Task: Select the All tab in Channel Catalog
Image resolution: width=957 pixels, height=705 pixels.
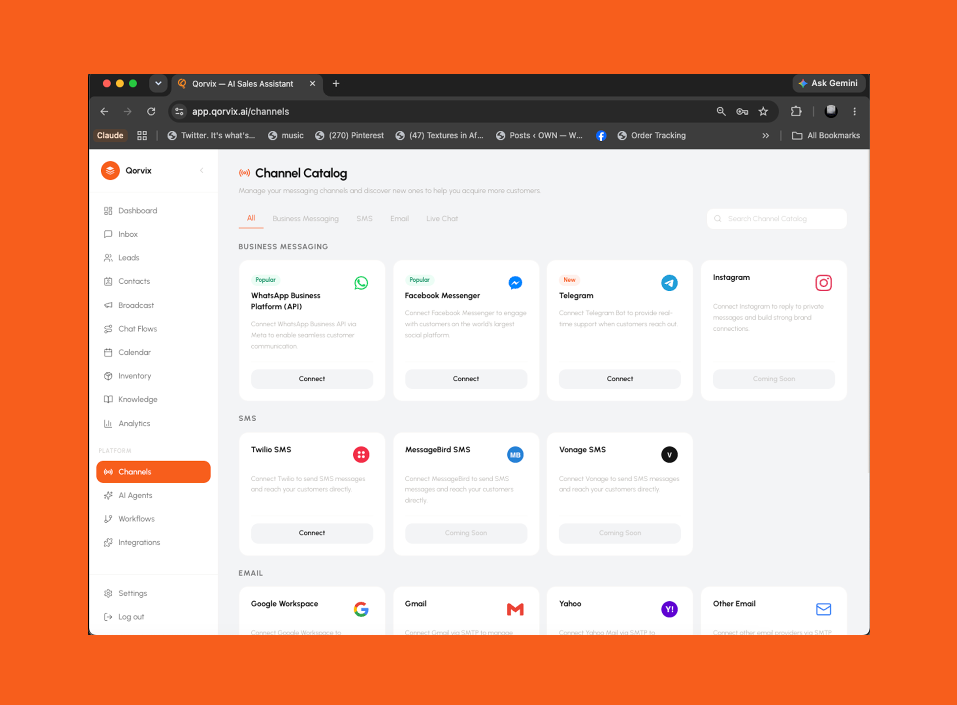Action: [x=251, y=218]
